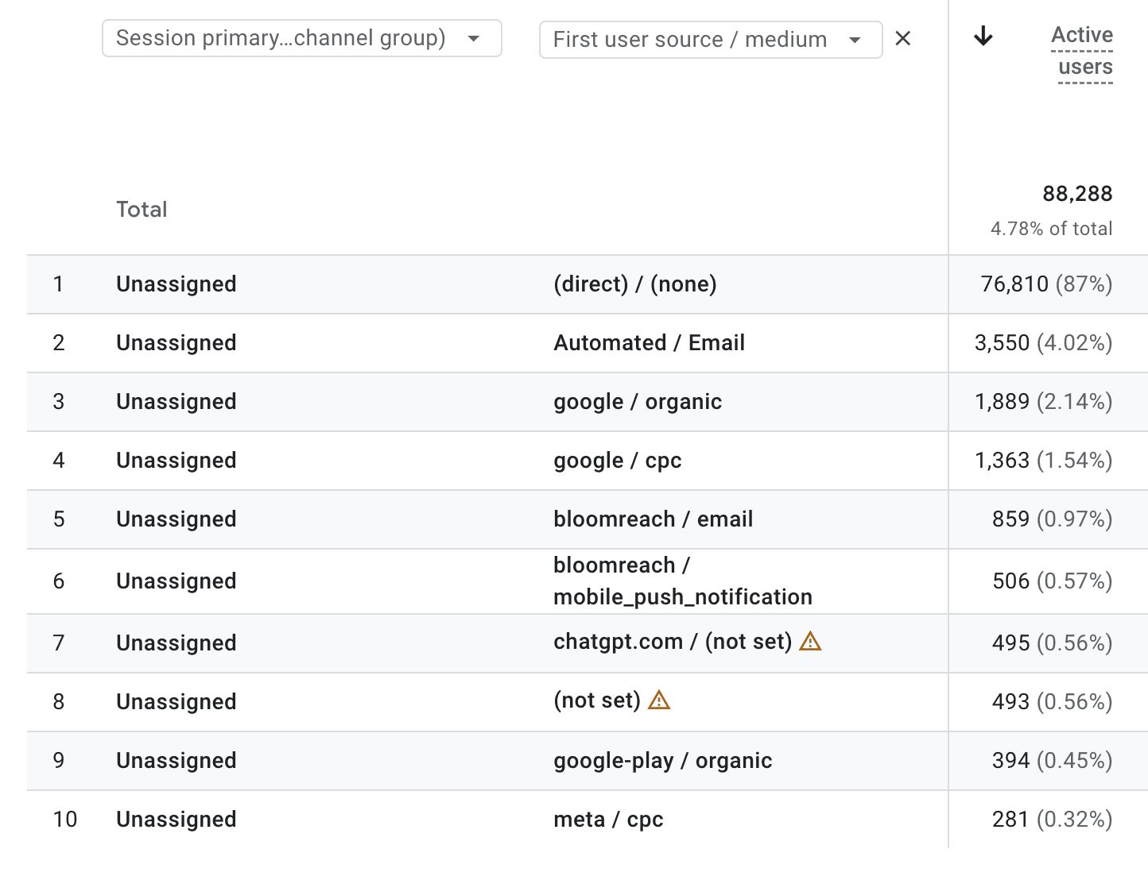Select bloomreach / mobile_push_notification row
The image size is (1148, 872).
click(x=588, y=581)
